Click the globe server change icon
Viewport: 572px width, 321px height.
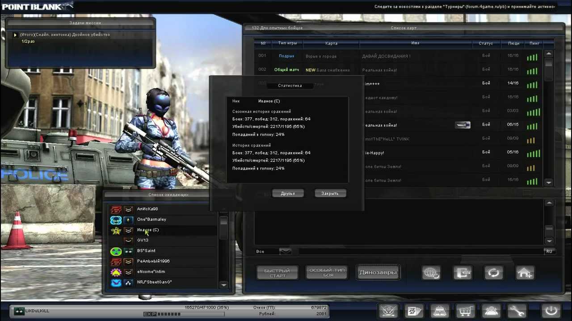(431, 272)
